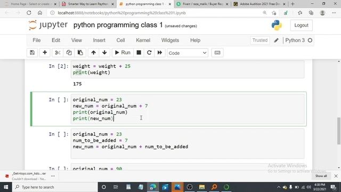Restart kernel and run all cells icon
This screenshot has height=192, width=341.
160,53
